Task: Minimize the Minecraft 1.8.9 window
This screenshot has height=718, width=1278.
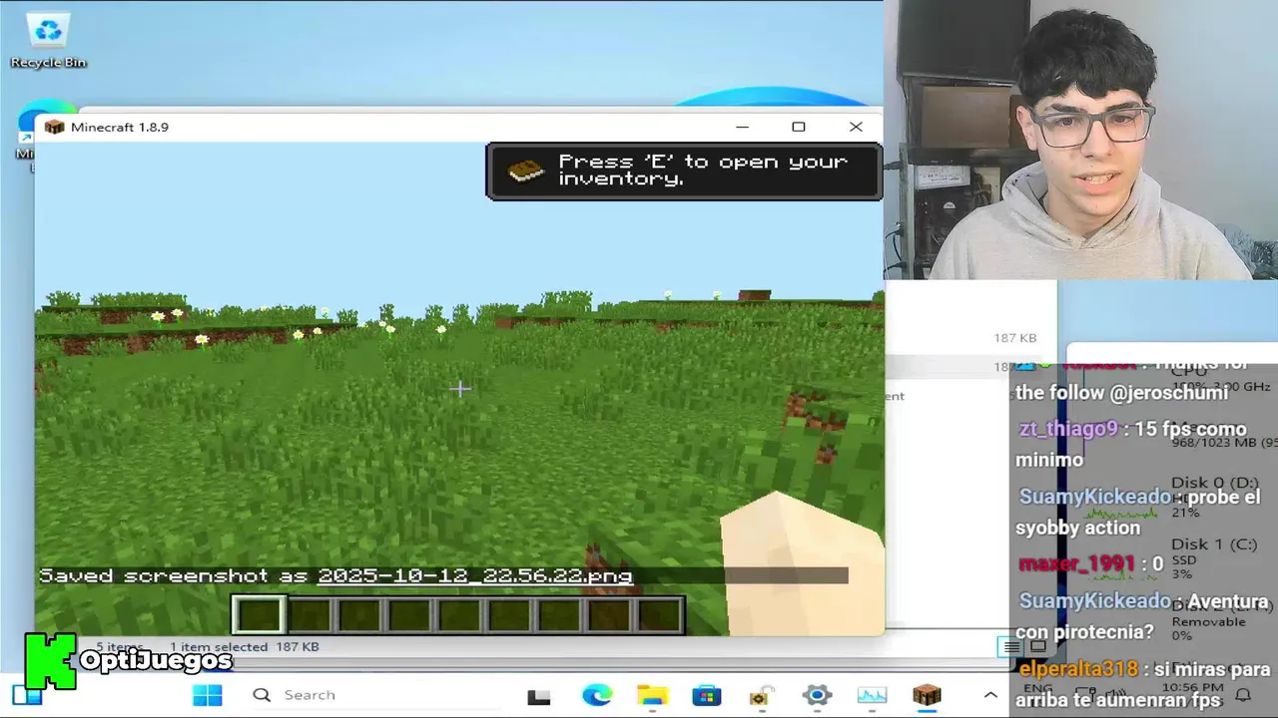Action: pos(742,127)
